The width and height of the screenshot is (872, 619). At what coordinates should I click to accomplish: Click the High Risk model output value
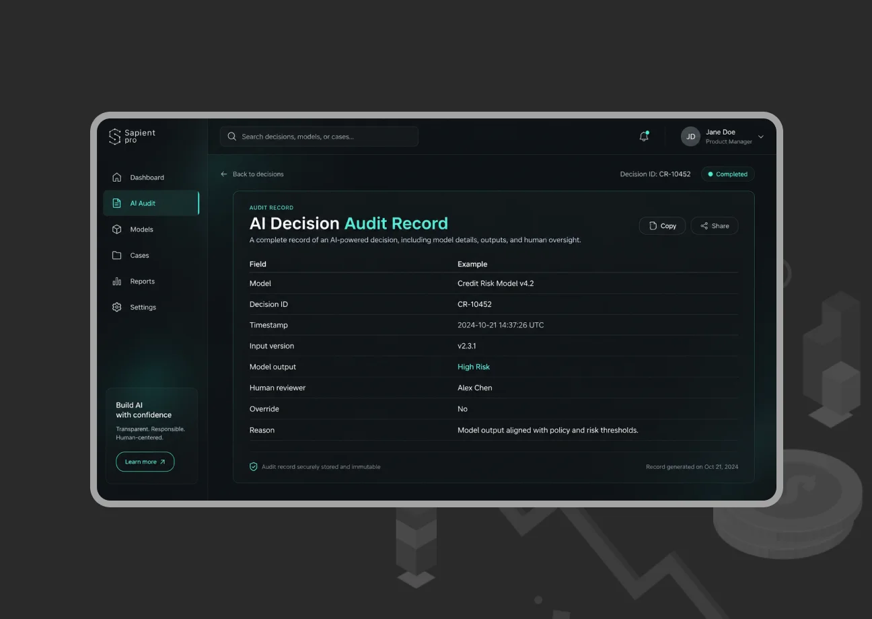pos(474,367)
